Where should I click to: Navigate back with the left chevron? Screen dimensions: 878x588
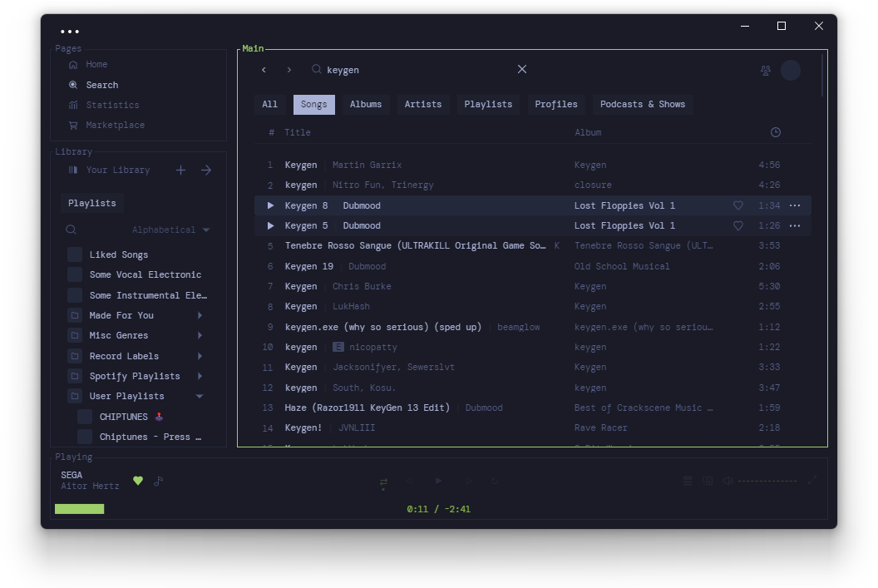[x=264, y=70]
